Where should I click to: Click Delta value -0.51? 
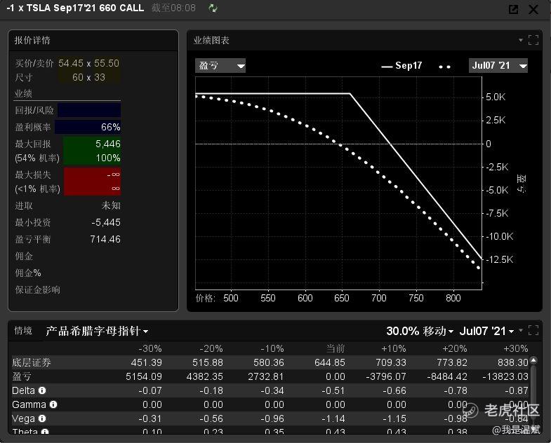point(333,390)
